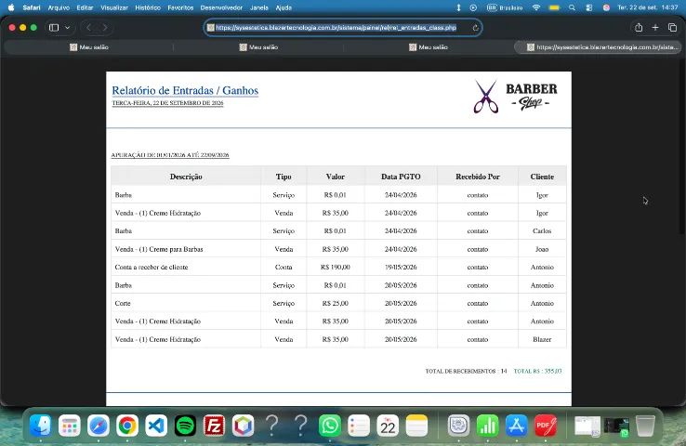The width and height of the screenshot is (686, 446).
Task: Open the Visualizar menu
Action: [x=114, y=7]
